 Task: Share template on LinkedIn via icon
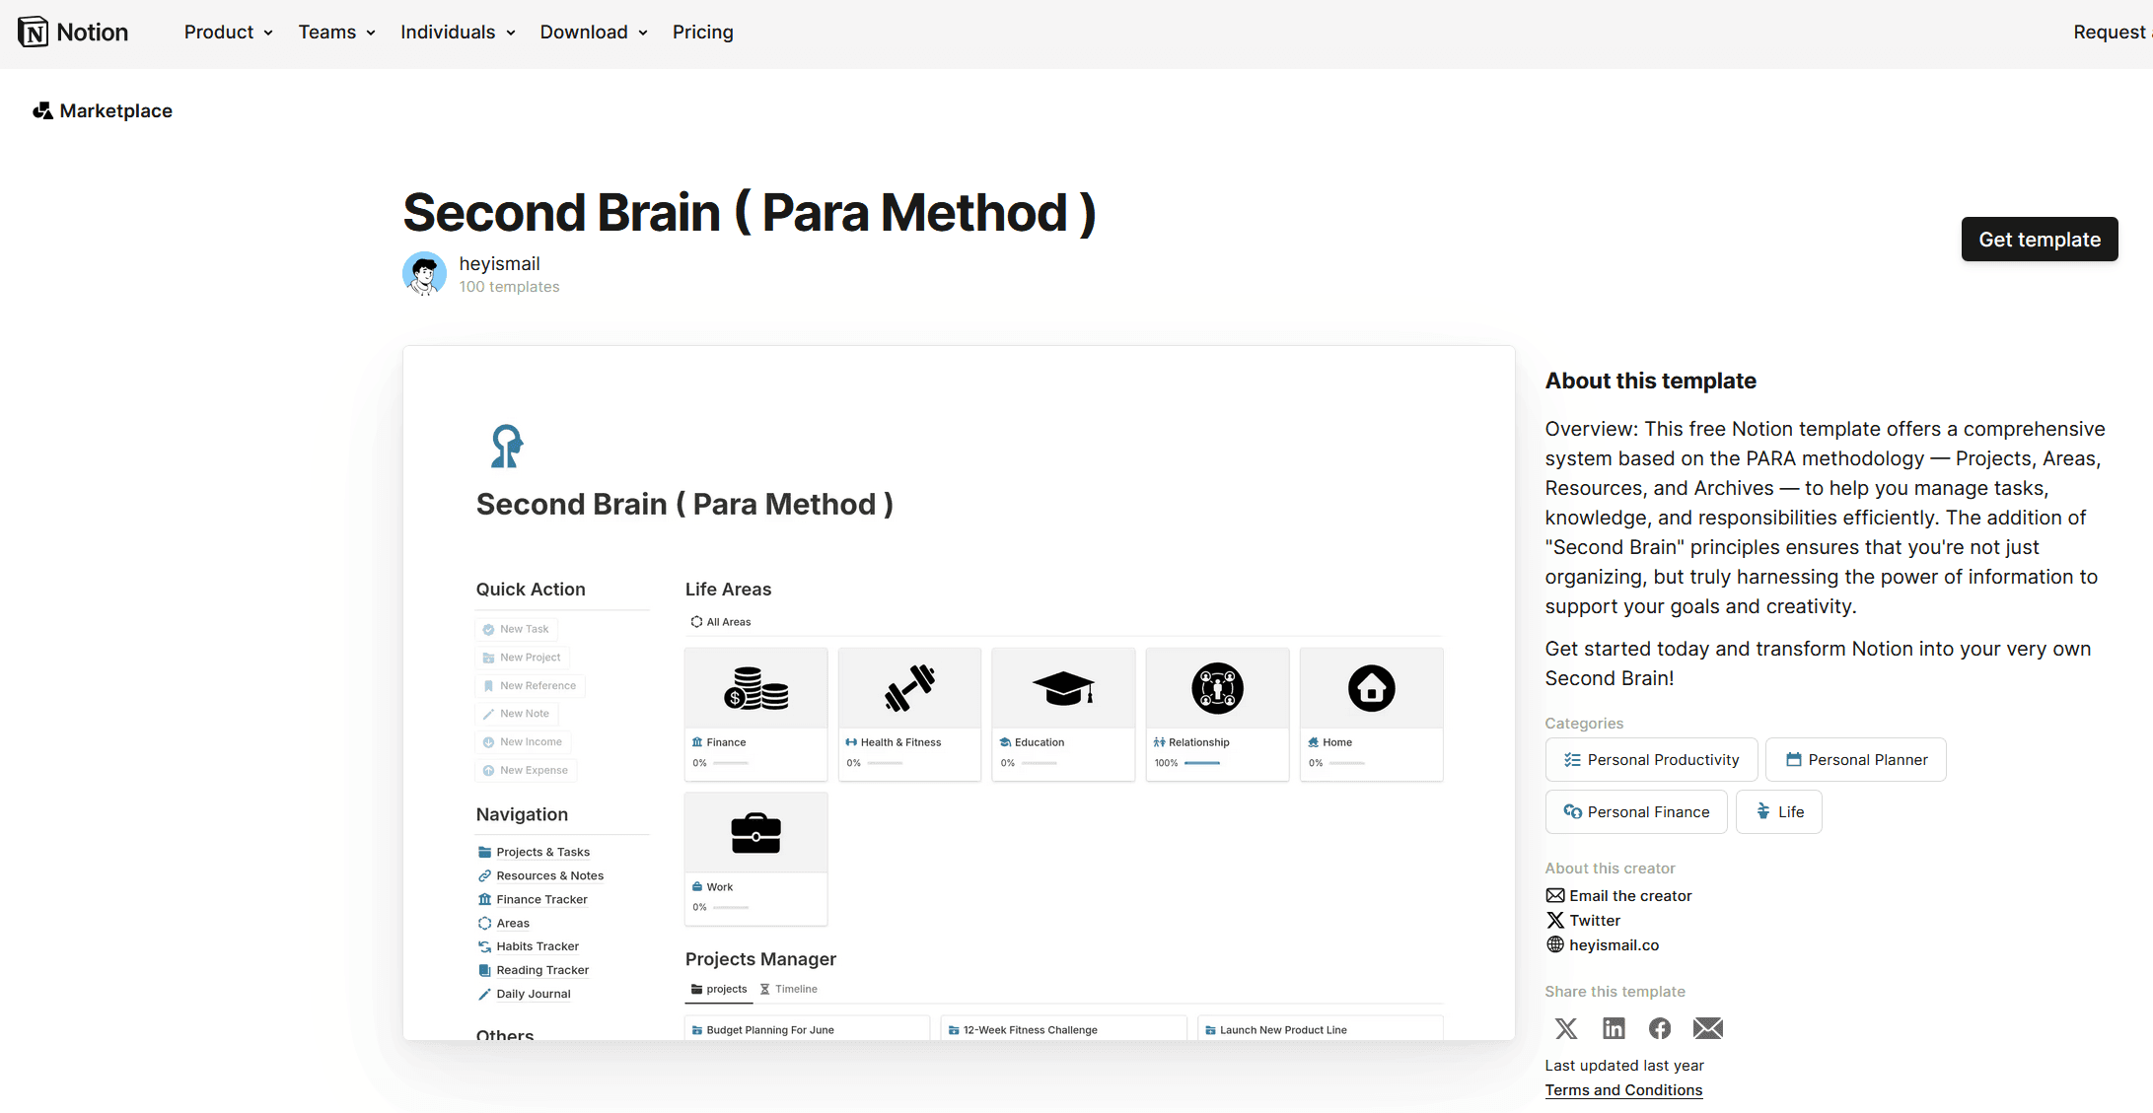(1614, 1028)
